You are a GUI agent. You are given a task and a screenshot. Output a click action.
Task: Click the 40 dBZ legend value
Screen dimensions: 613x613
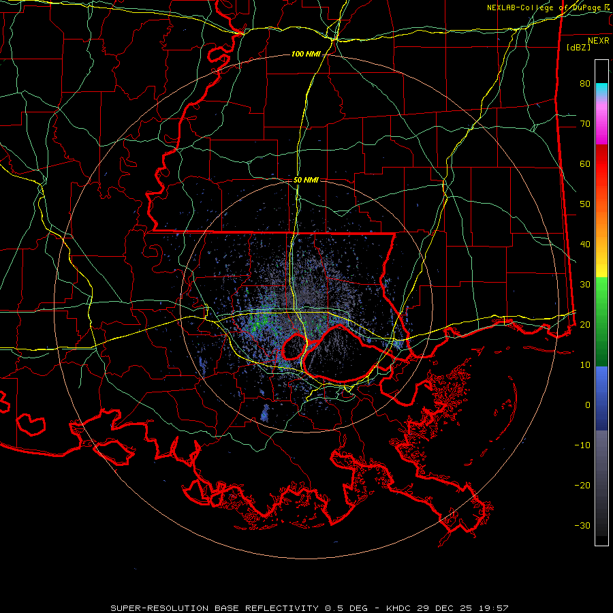[585, 244]
